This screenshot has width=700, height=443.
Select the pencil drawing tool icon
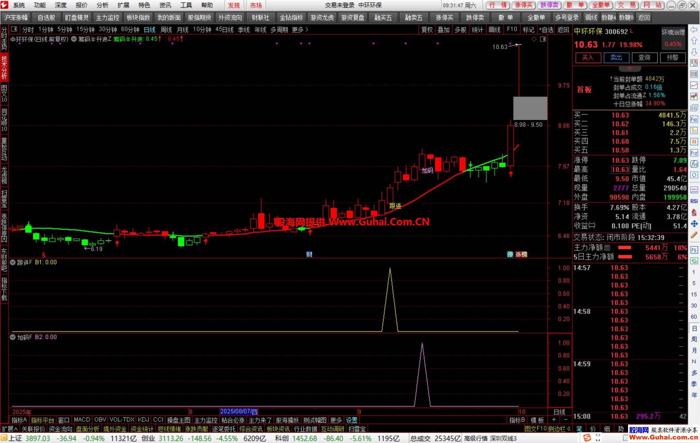click(694, 235)
